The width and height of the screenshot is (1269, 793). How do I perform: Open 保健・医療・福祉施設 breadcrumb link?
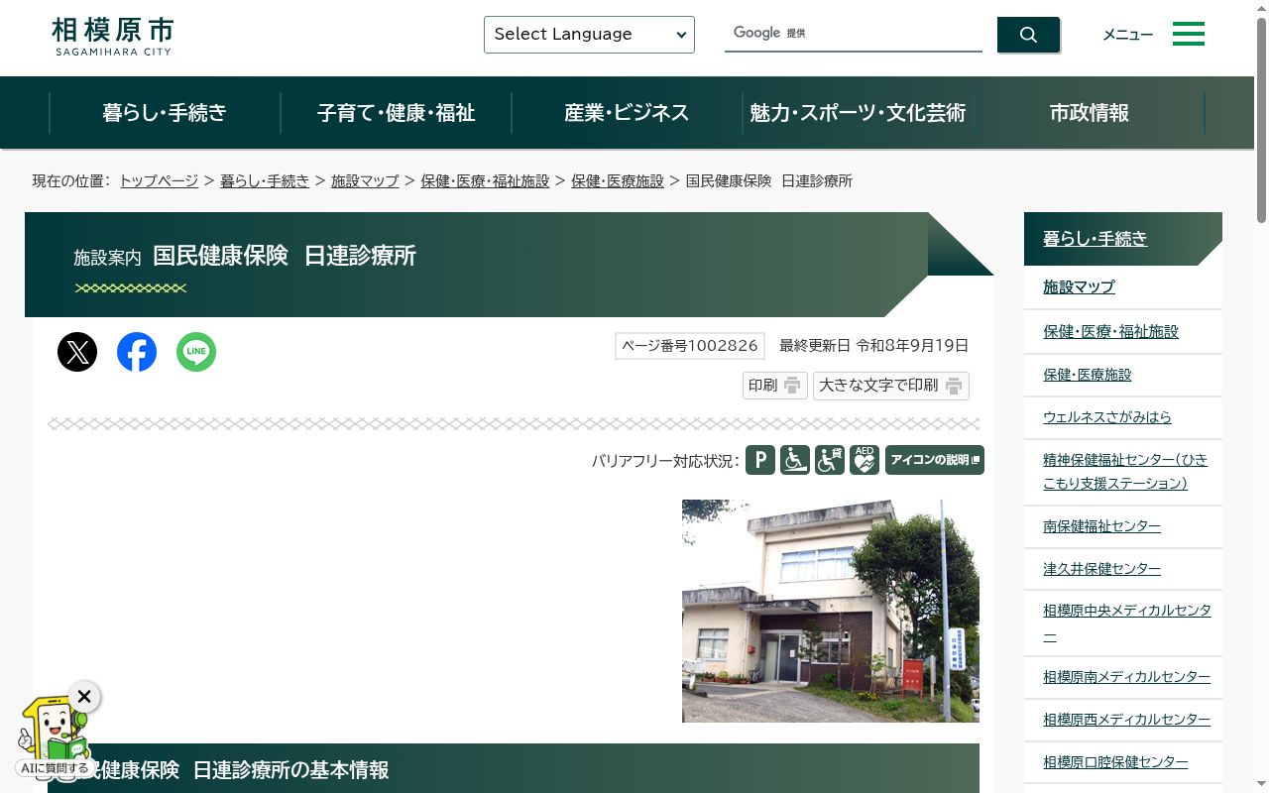tap(485, 180)
